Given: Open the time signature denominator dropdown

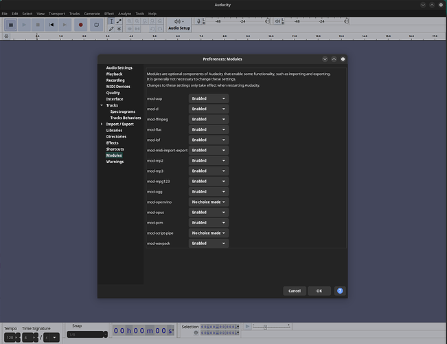Looking at the screenshot, I should click(x=51, y=338).
